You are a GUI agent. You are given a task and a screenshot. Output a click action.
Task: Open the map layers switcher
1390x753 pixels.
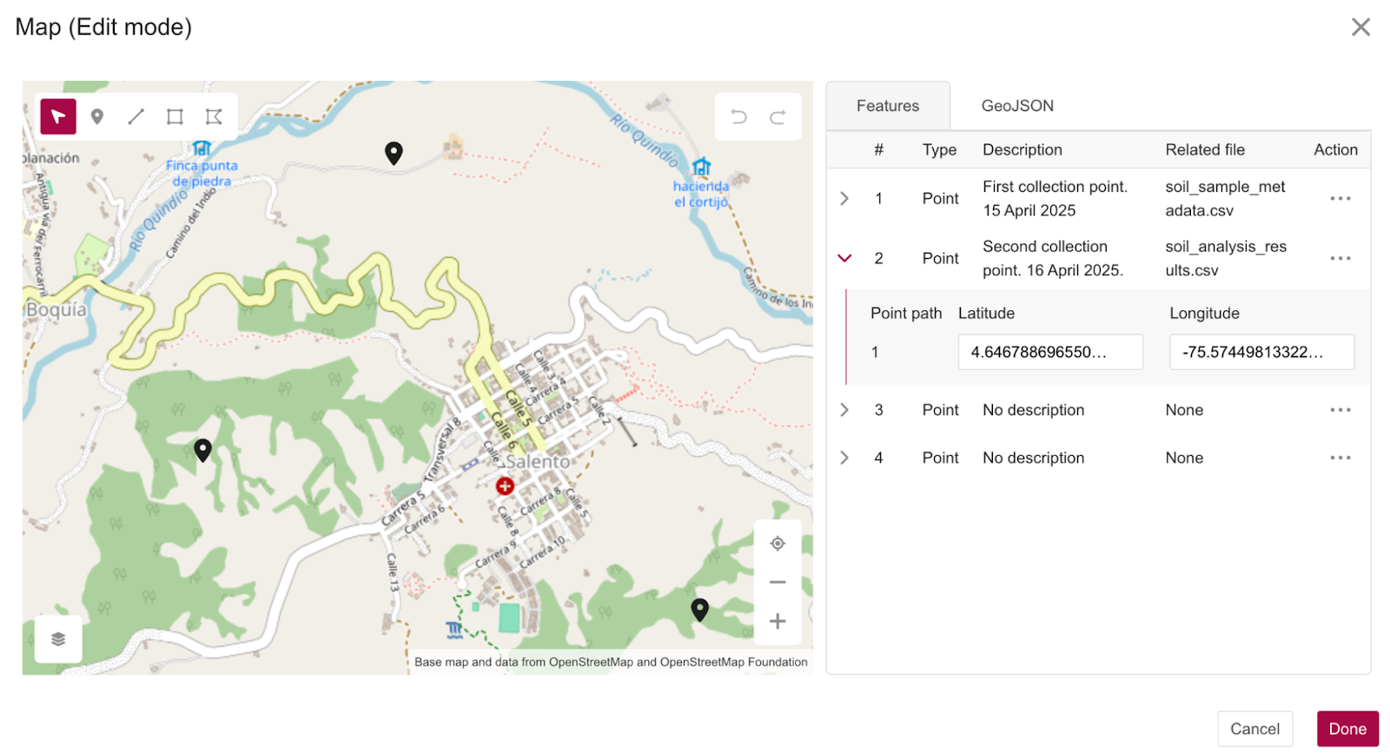[x=58, y=639]
